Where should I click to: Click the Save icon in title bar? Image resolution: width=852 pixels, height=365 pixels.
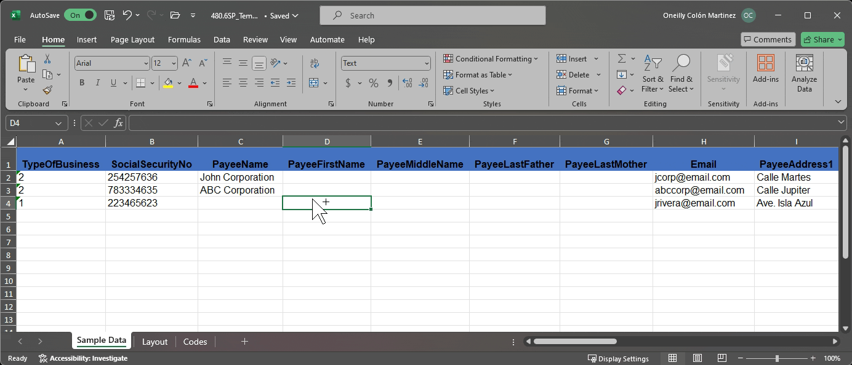tap(110, 15)
